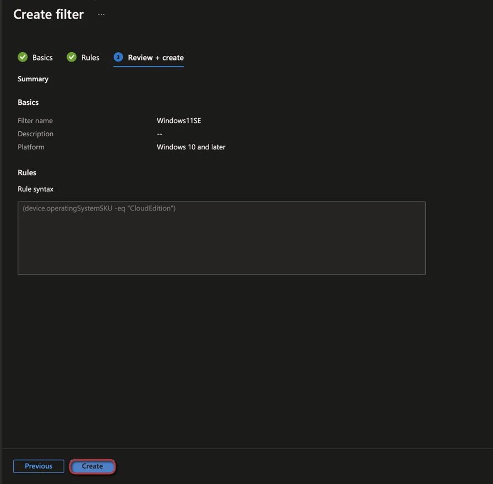Click the green checkmark icon for Rules

72,57
